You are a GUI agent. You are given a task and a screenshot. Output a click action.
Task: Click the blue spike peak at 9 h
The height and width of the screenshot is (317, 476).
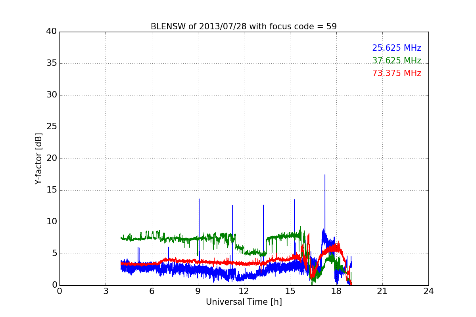coord(199,199)
